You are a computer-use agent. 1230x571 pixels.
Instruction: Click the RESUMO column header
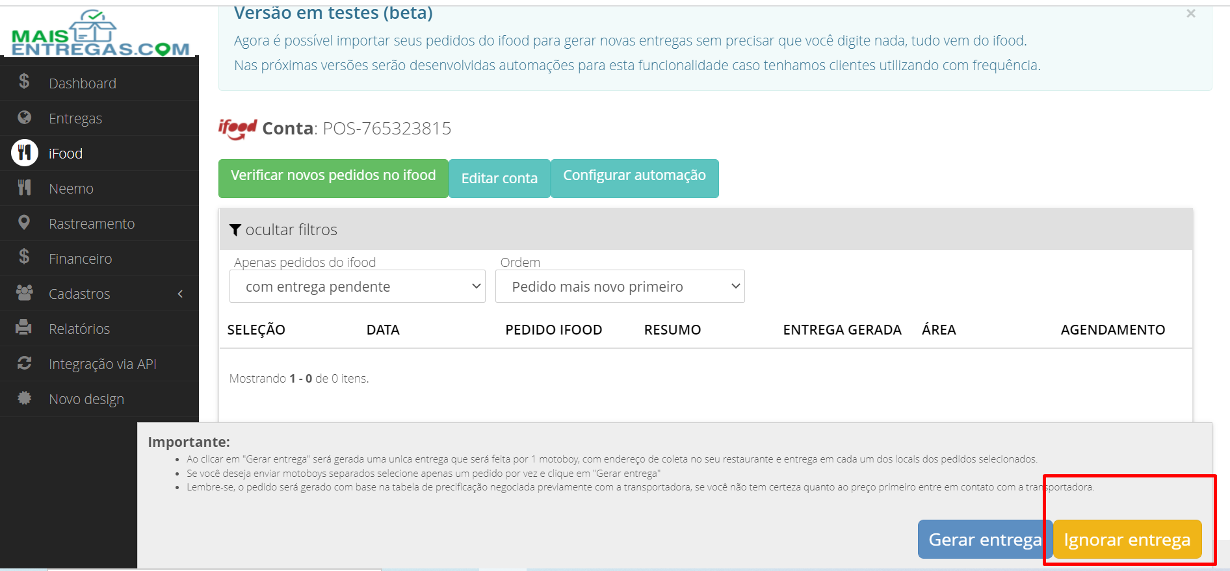click(672, 329)
